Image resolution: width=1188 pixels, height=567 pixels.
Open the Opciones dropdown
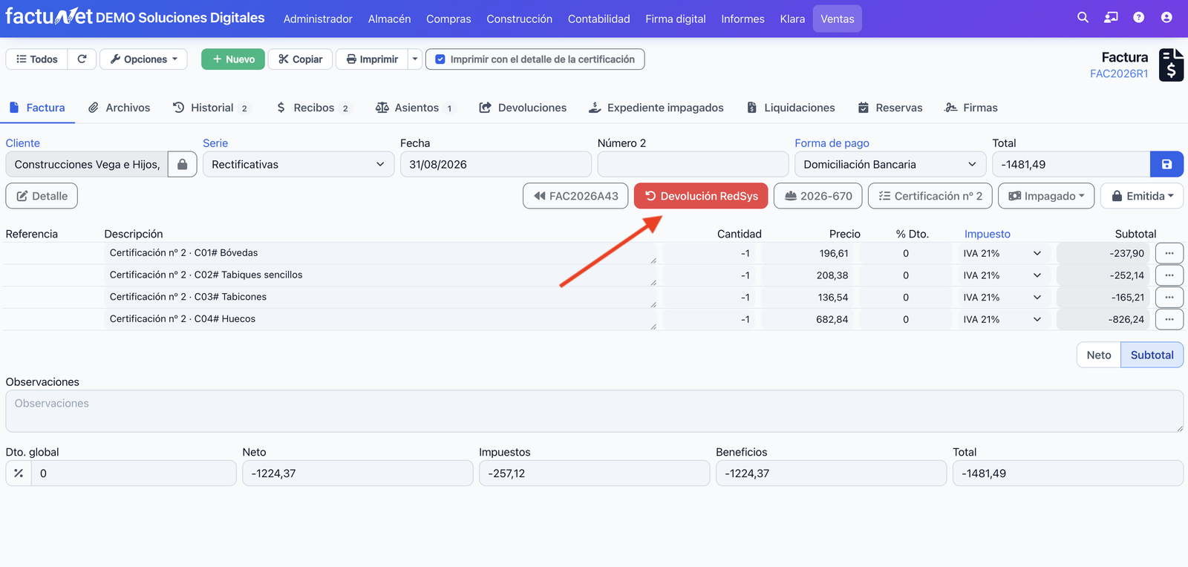point(143,59)
